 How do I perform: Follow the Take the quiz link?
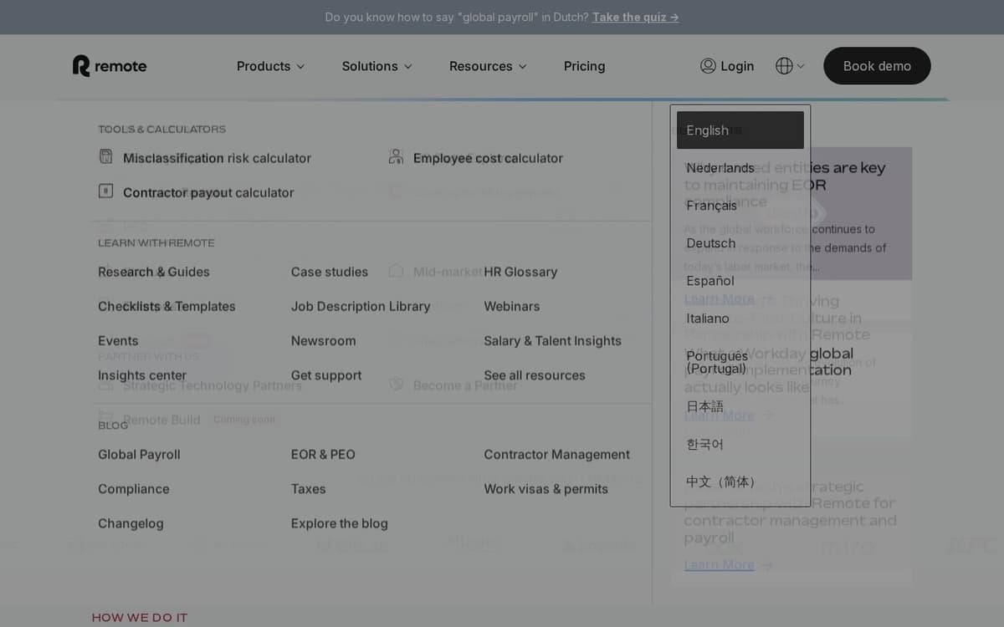click(635, 17)
